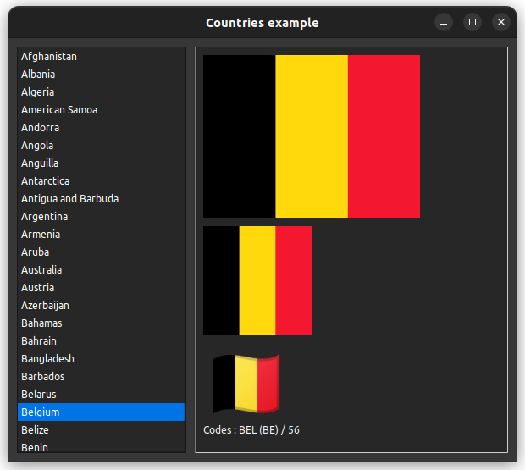
Task: Choose Argentina in the list
Action: (45, 217)
